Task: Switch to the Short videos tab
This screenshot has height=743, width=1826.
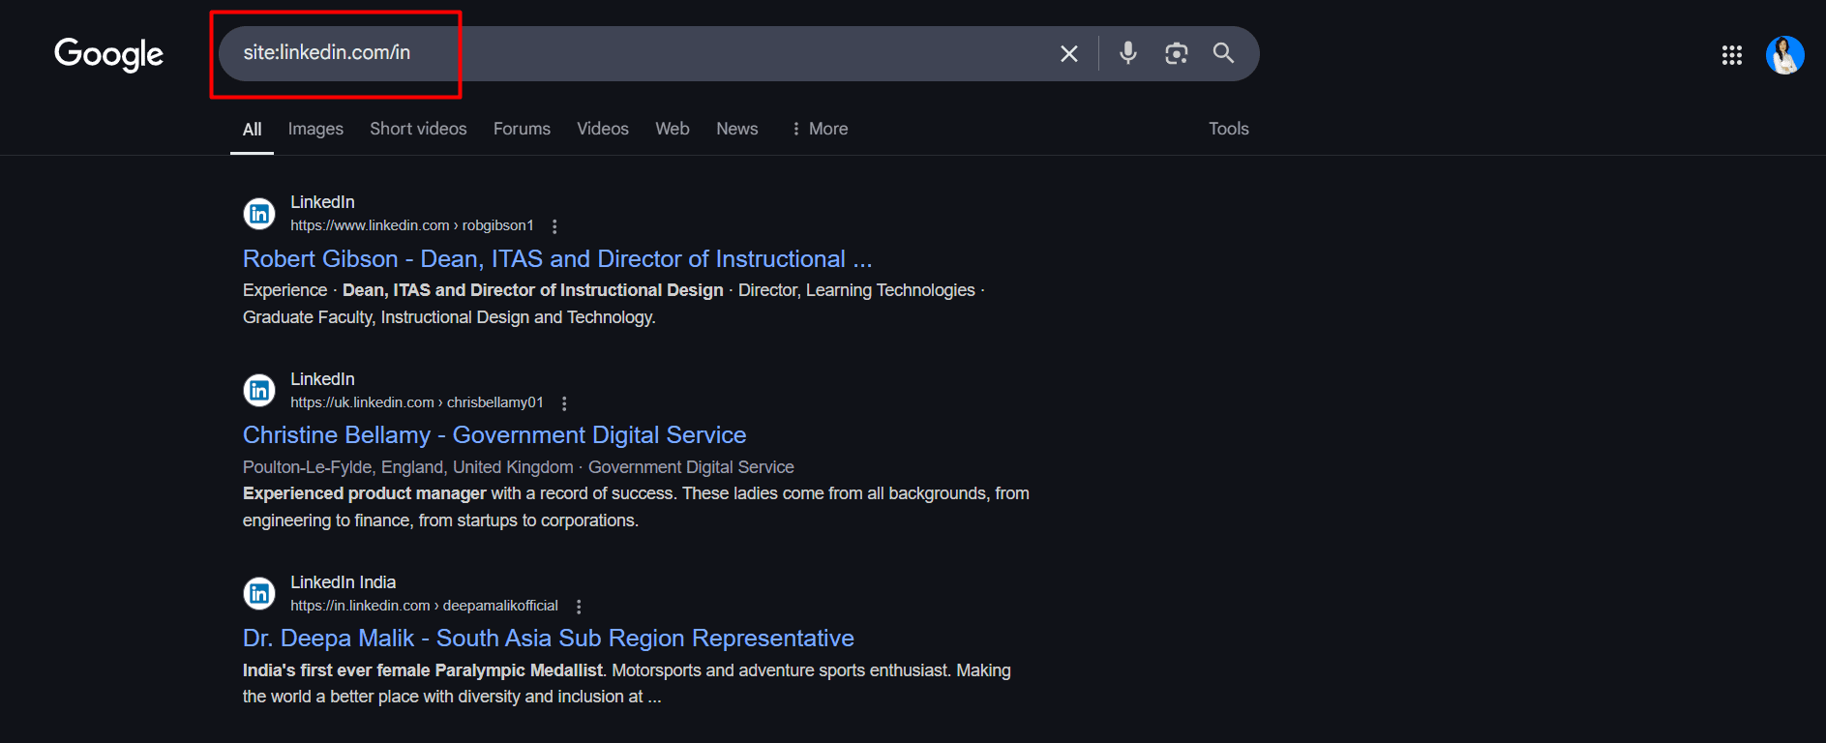Action: pyautogui.click(x=418, y=129)
